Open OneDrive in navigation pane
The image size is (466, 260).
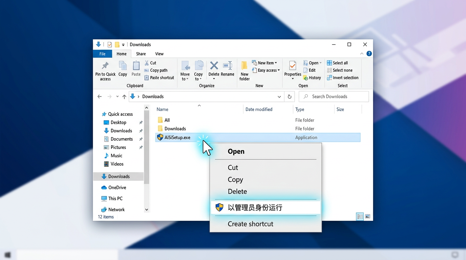coord(114,188)
